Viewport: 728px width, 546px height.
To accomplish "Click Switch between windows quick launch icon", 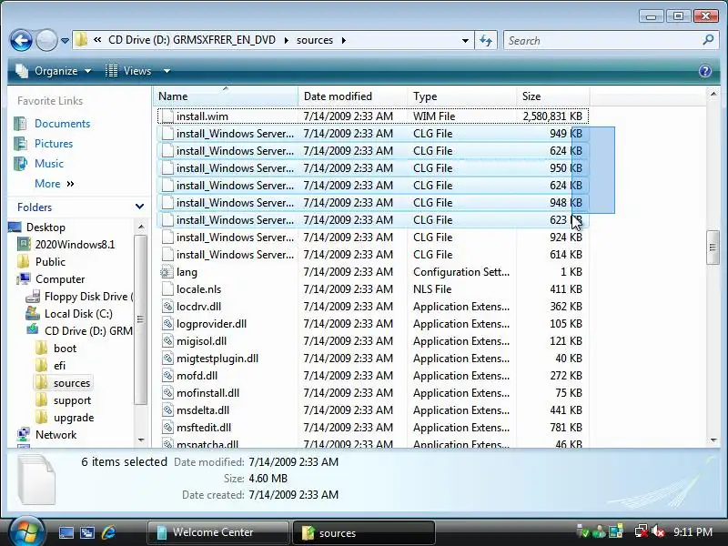I will click(87, 532).
